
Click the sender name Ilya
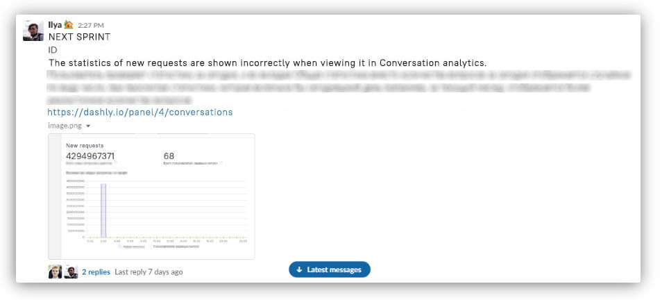pos(55,25)
